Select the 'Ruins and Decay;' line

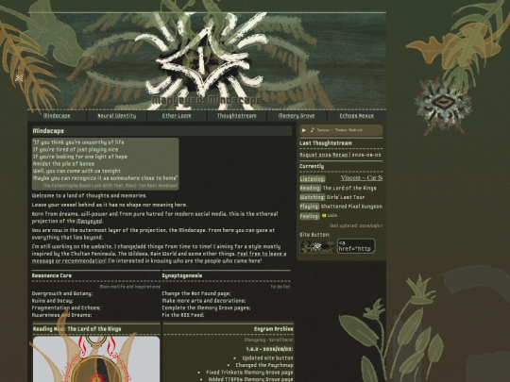tap(53, 301)
